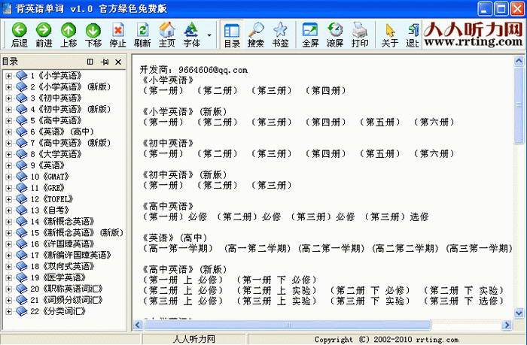Image resolution: width=527 pixels, height=345 pixels.
Task: Select tree item 17《新编许国璋英语》
Action: pos(71,256)
